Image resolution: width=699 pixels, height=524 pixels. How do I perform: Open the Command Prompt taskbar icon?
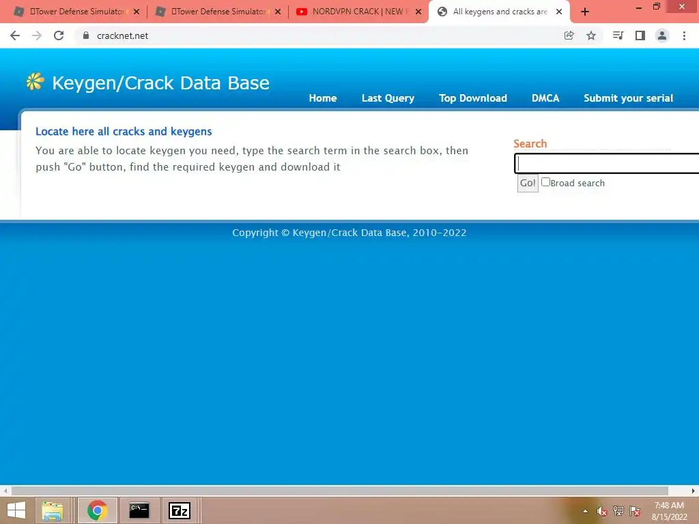[x=139, y=510]
